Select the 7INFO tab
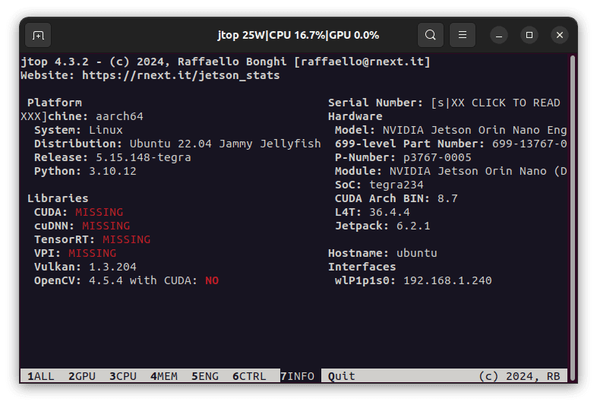The height and width of the screenshot is (405, 597). (297, 376)
